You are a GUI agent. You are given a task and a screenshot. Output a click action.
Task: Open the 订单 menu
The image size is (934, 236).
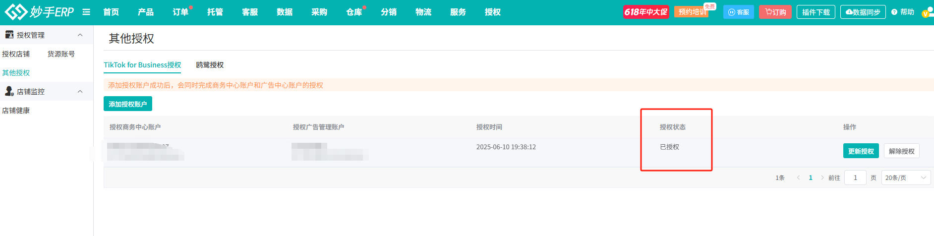point(180,12)
